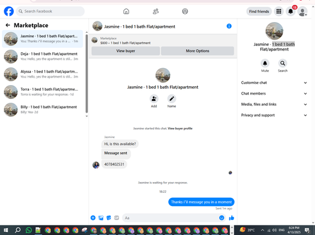
Task: Expand Media, files and links section
Action: click(x=274, y=105)
